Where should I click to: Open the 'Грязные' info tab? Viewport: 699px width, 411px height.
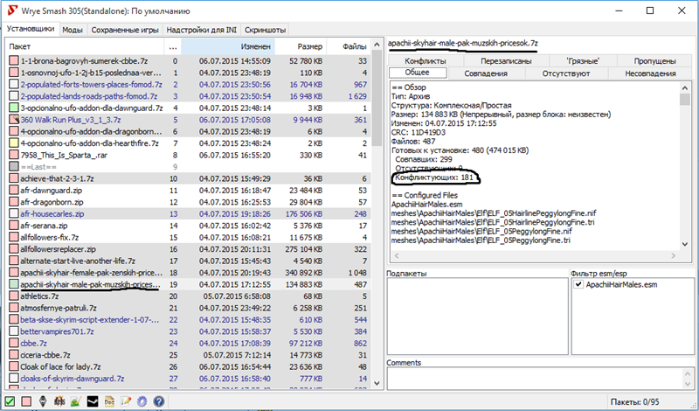coord(583,60)
